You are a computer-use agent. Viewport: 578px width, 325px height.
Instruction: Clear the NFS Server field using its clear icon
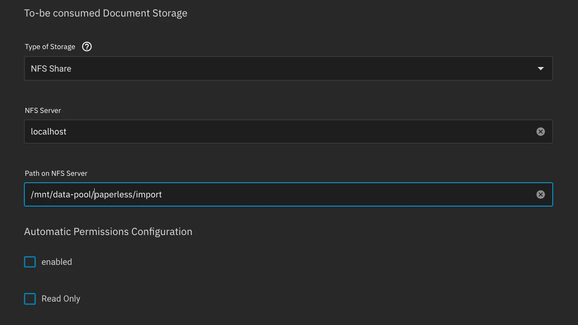(x=540, y=131)
